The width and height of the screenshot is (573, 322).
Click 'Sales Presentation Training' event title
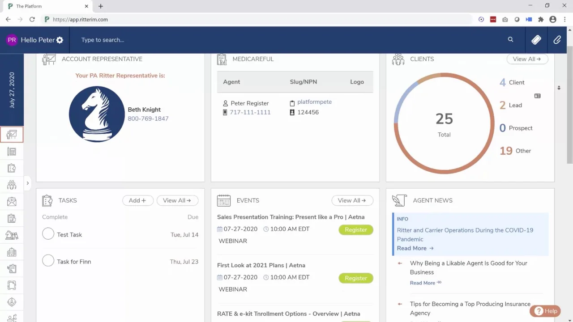pyautogui.click(x=291, y=217)
